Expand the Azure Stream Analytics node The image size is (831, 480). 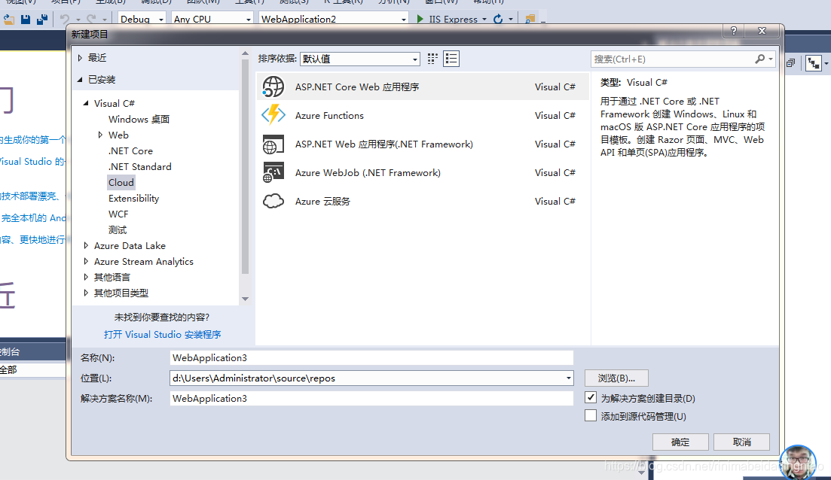(86, 261)
